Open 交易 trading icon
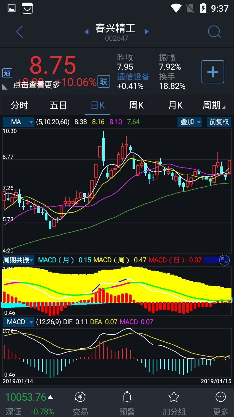 click(x=80, y=403)
